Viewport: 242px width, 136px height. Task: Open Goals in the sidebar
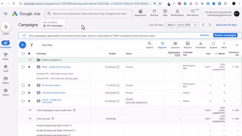[6, 56]
